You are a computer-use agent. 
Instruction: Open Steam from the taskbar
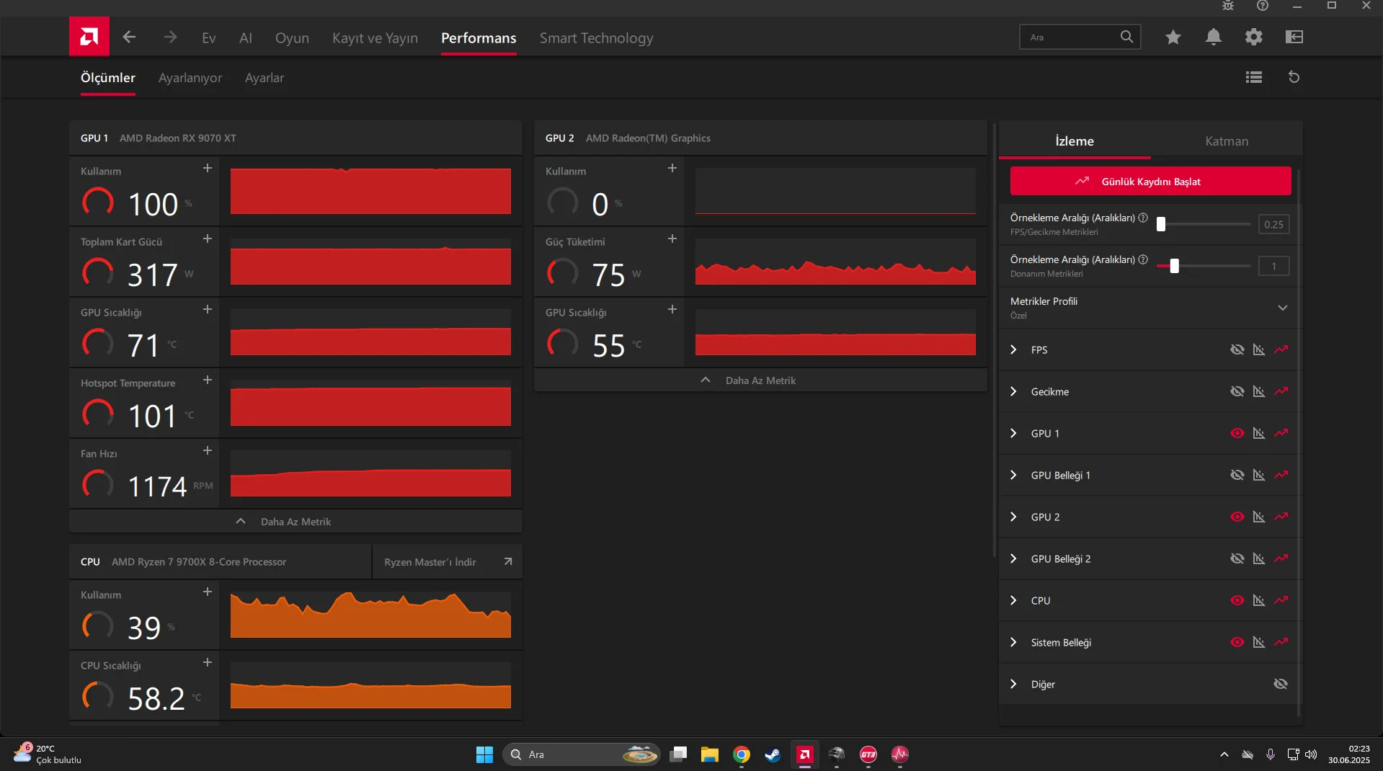773,754
